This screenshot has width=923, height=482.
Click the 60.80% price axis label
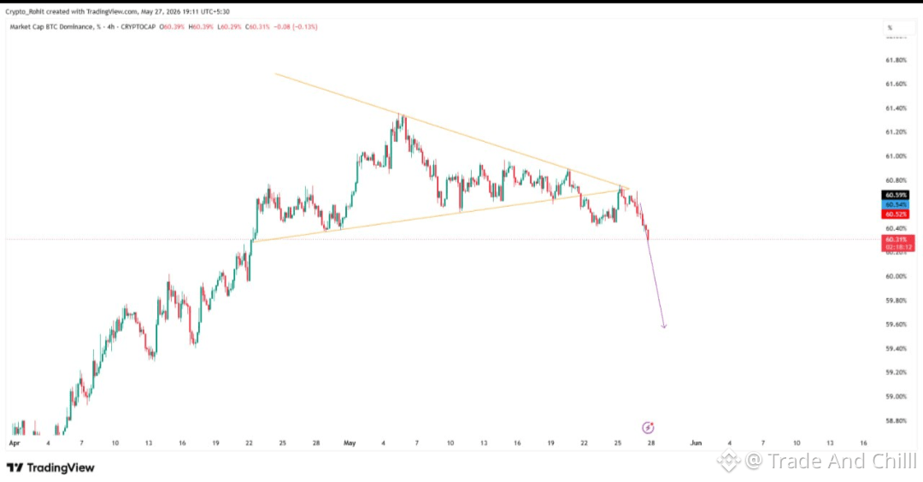(x=896, y=180)
